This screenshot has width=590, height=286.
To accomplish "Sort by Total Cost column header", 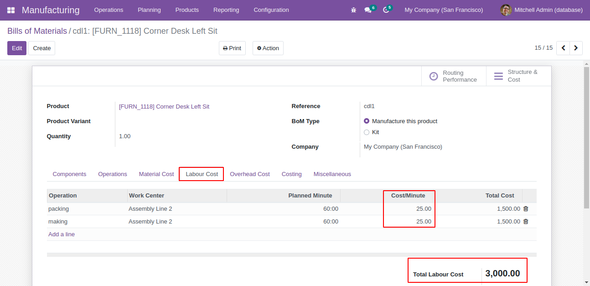I will [x=478, y=196].
